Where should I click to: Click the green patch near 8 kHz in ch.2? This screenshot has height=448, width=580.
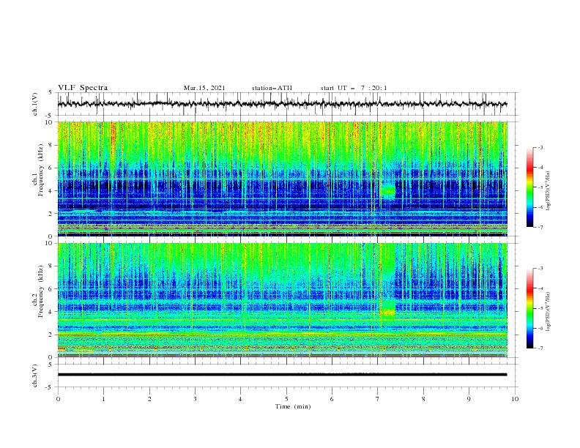pos(388,258)
